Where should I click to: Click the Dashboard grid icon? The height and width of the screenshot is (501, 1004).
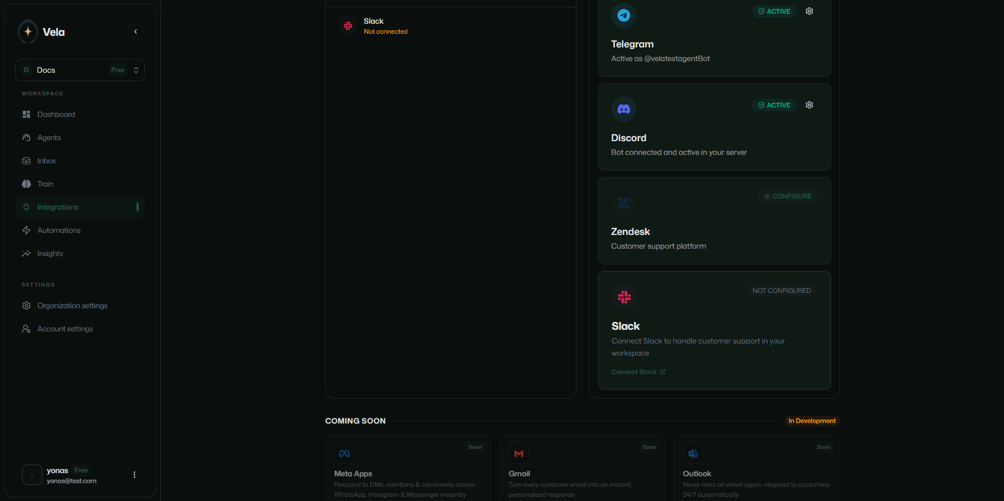pyautogui.click(x=26, y=114)
